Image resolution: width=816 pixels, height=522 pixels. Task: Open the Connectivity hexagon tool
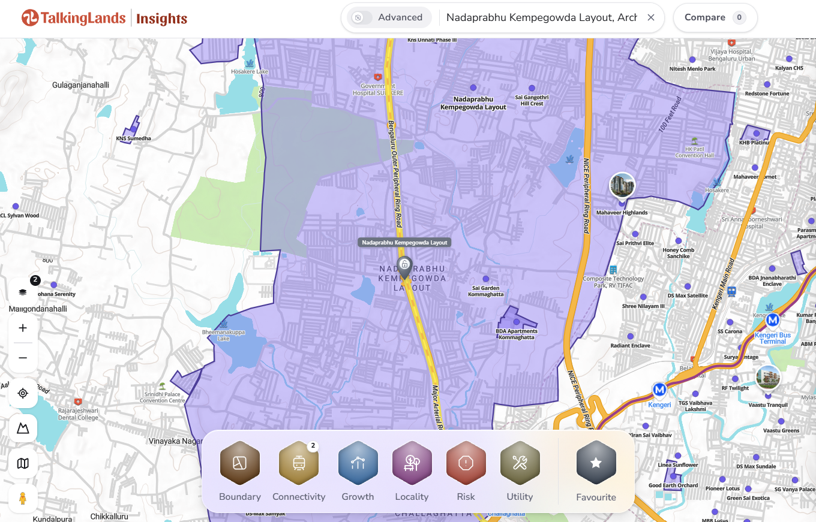[299, 463]
